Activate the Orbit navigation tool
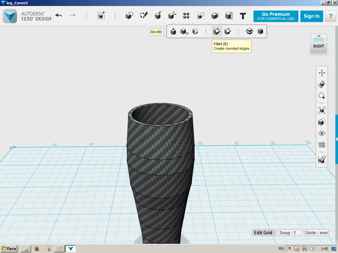The image size is (338, 253). click(x=322, y=84)
